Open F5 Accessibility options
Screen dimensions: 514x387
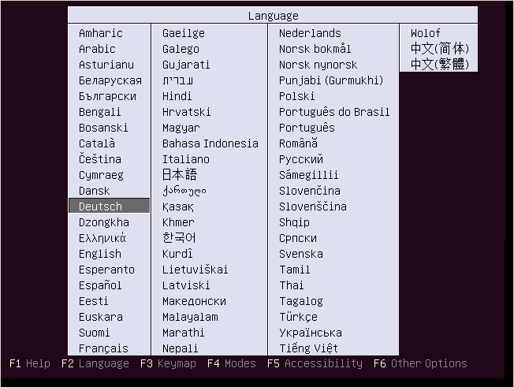click(315, 363)
